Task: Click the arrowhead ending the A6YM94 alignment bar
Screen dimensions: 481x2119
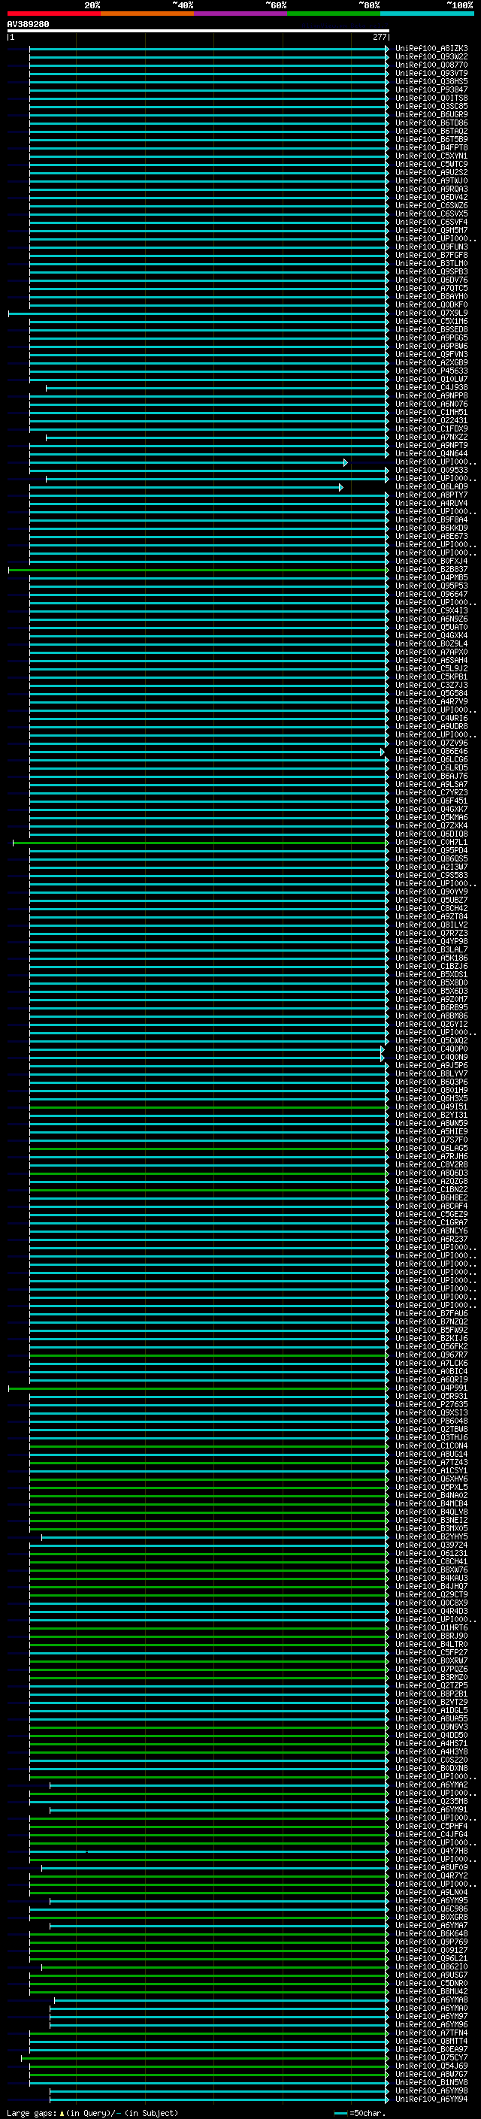Action: pyautogui.click(x=386, y=2099)
